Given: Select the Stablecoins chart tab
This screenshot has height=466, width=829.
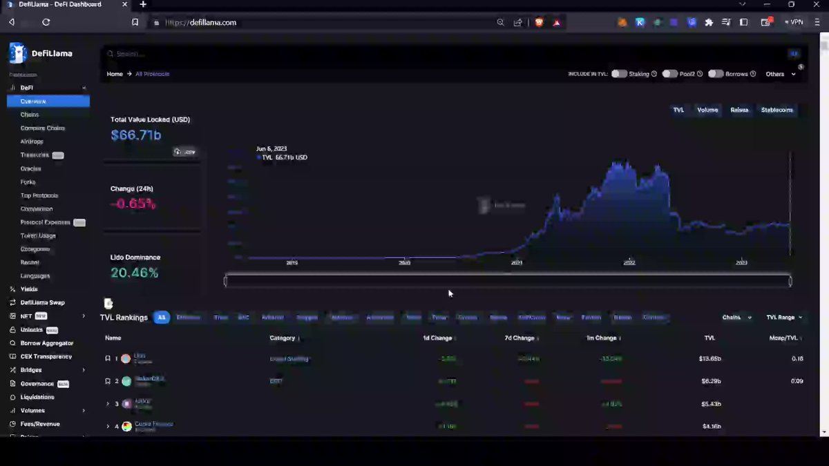Looking at the screenshot, I should point(777,110).
